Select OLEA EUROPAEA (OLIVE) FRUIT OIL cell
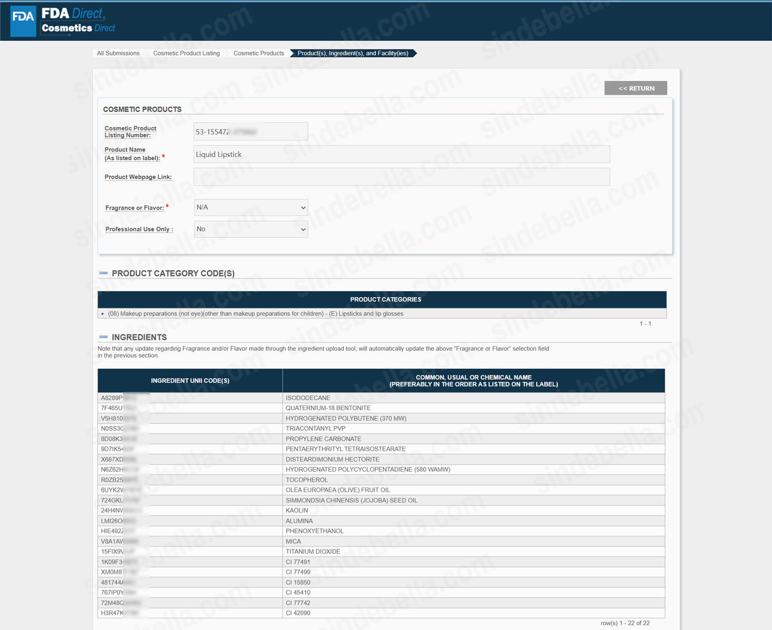Viewport: 772px width, 630px height. pyautogui.click(x=473, y=490)
